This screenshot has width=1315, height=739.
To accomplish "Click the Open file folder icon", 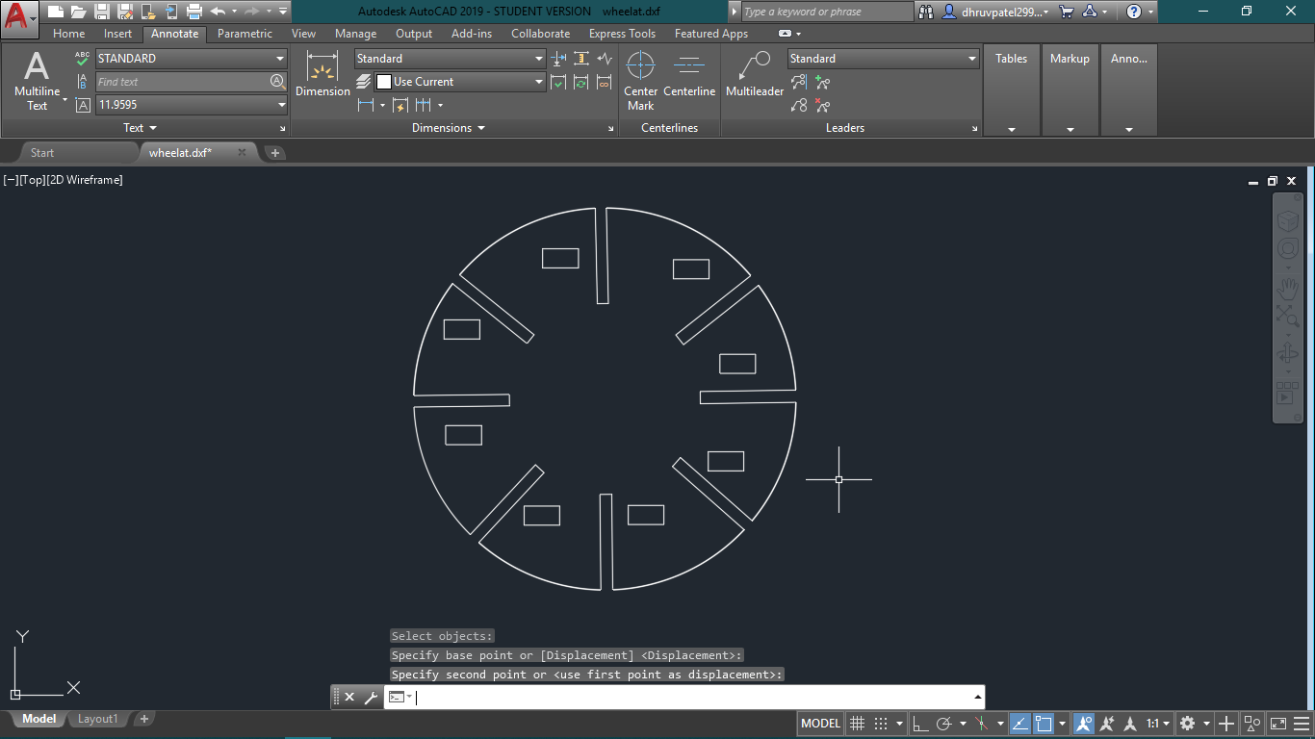I will (78, 12).
